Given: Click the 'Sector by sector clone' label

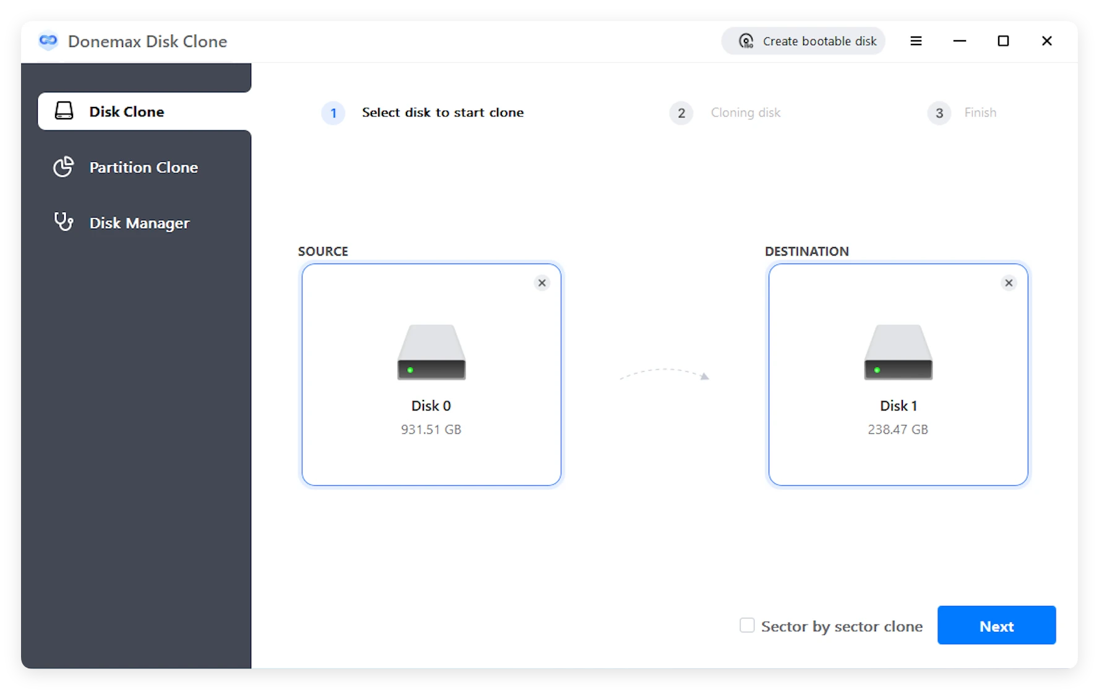Looking at the screenshot, I should pos(842,626).
